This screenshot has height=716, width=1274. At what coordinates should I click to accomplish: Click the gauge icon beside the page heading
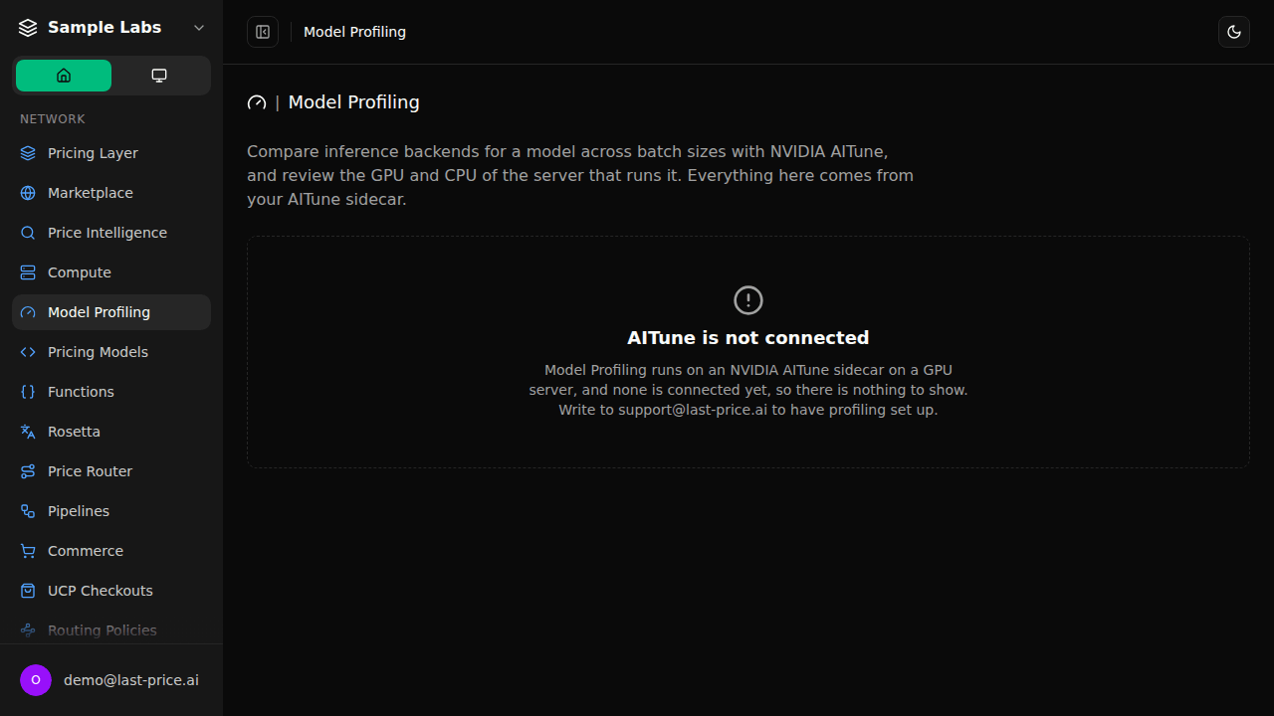tap(257, 102)
